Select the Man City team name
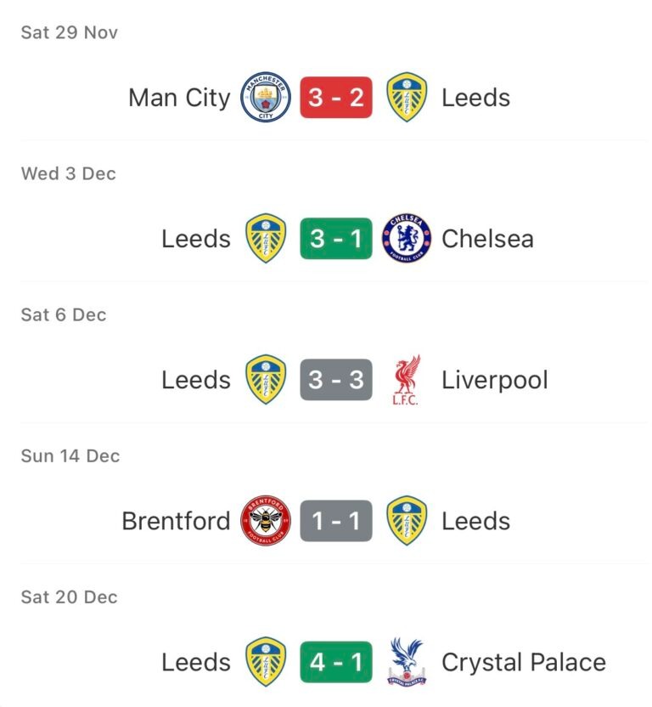This screenshot has width=652, height=707. (x=179, y=98)
